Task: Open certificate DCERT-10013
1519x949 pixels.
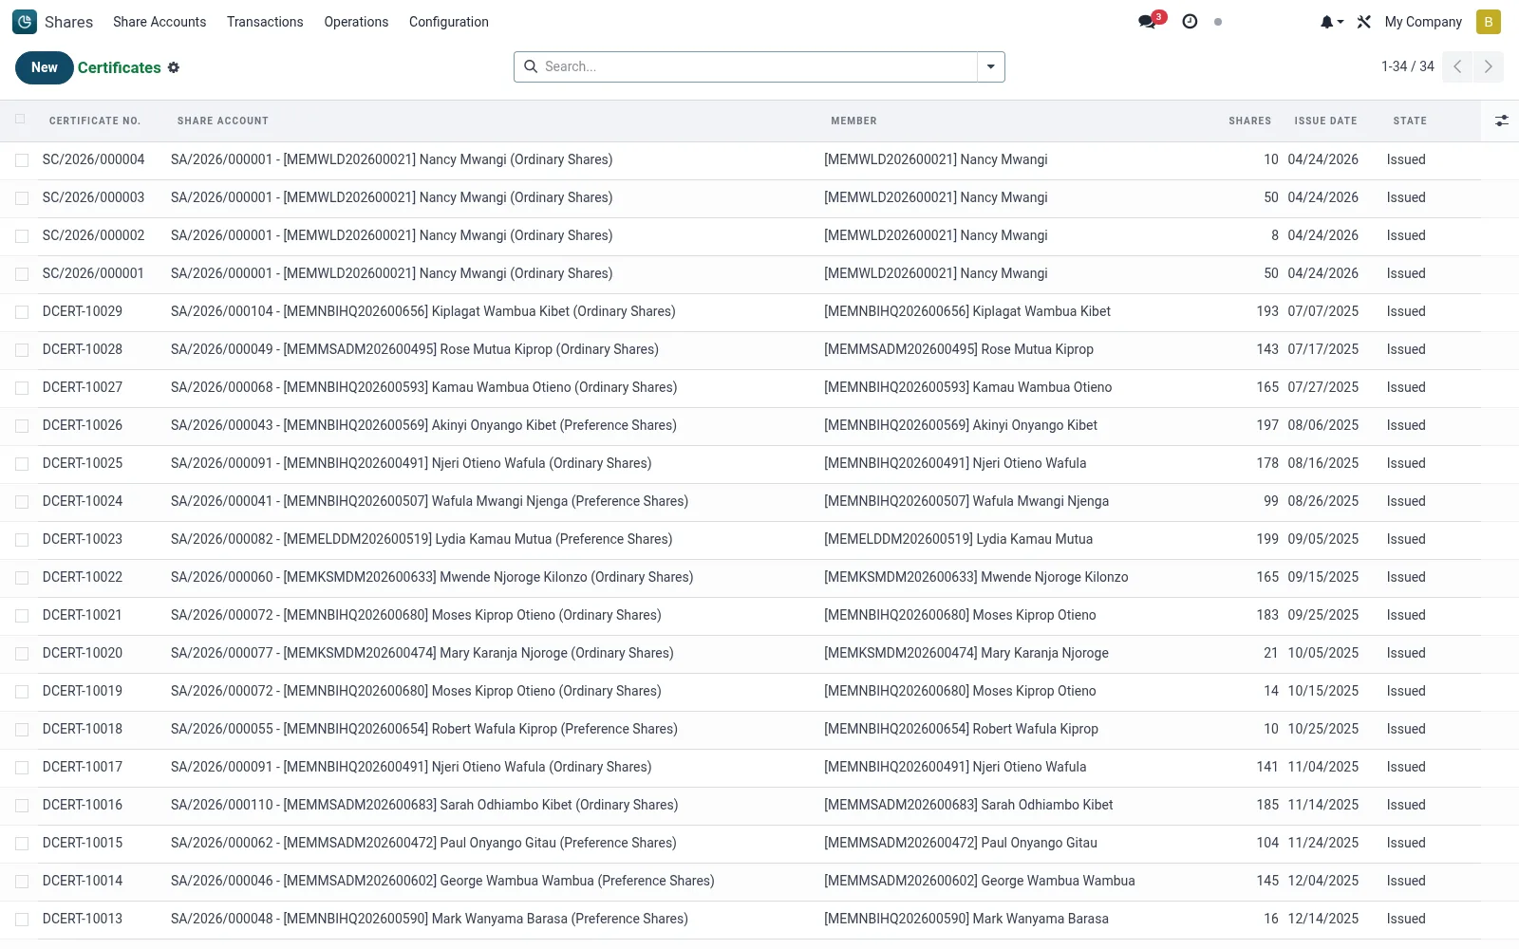Action: pyautogui.click(x=83, y=919)
